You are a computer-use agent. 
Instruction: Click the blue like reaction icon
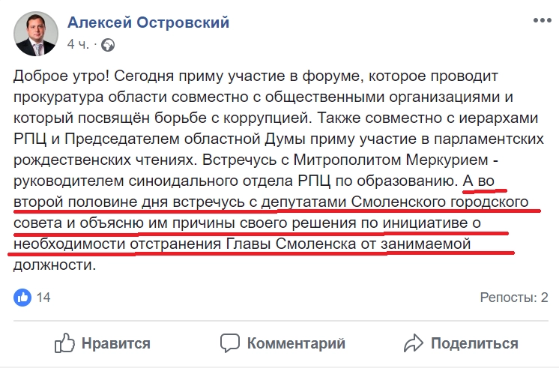23,298
